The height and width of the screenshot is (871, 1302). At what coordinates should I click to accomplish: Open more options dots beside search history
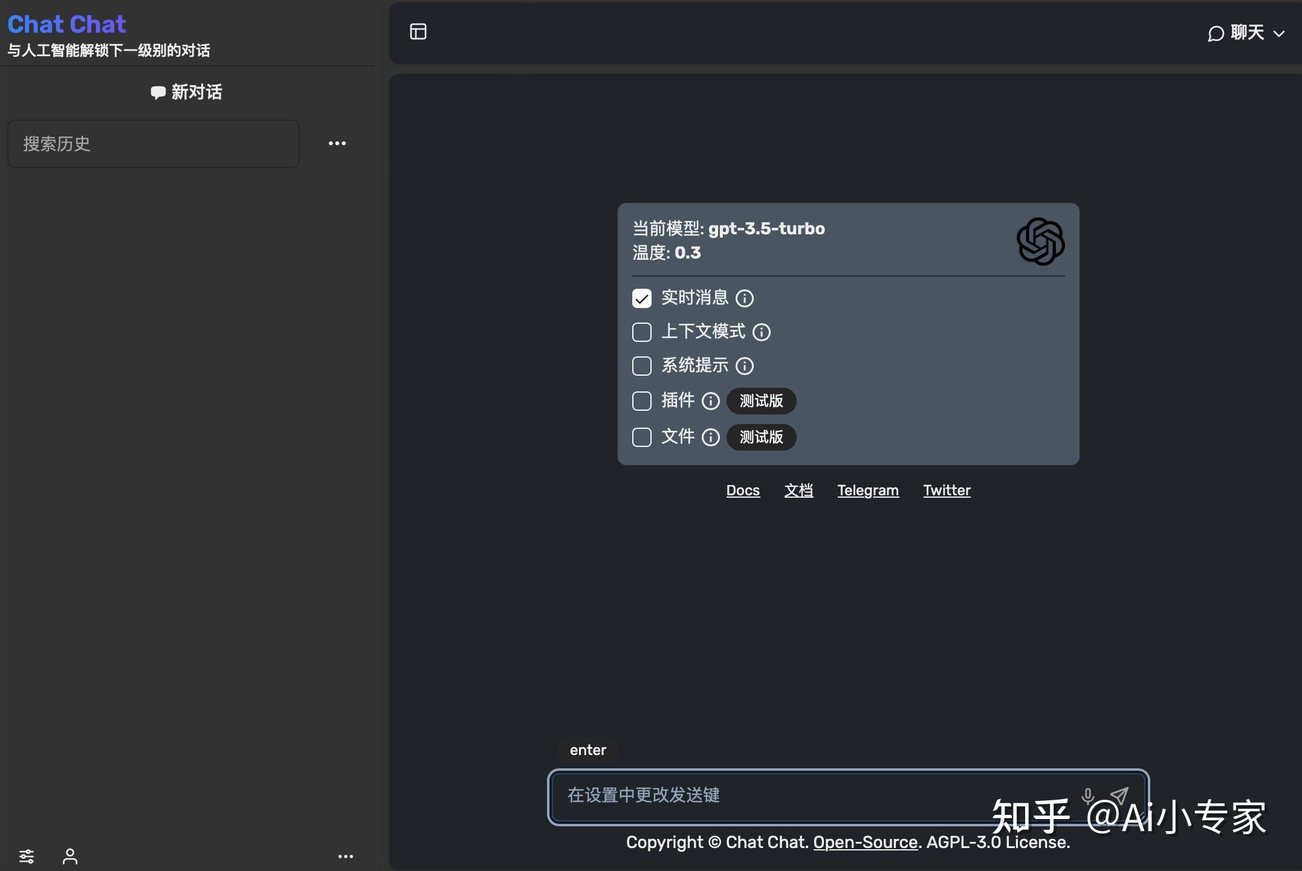337,143
